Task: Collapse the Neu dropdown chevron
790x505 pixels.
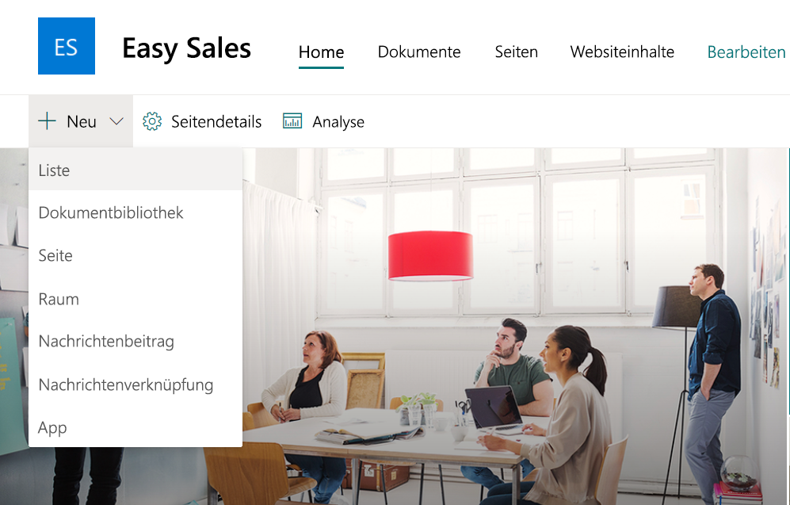Action: [116, 121]
